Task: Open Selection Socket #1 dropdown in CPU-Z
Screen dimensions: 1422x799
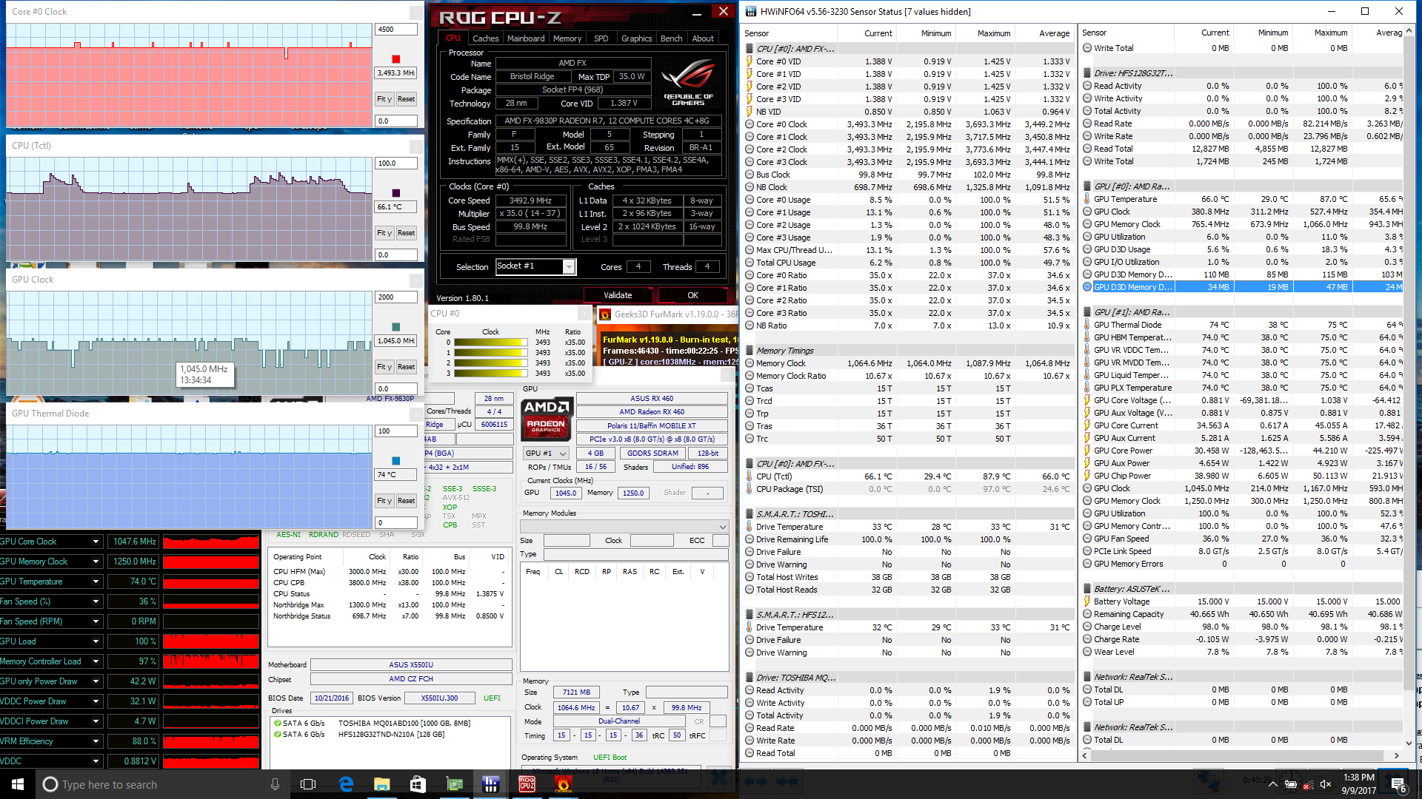Action: click(569, 266)
